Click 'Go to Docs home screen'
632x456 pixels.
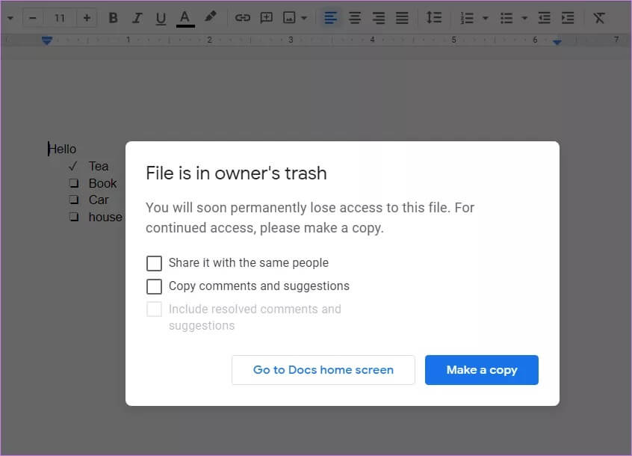click(x=323, y=370)
